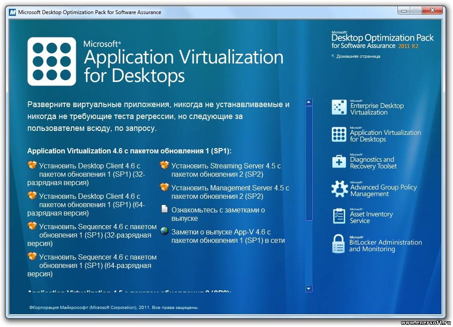Open Diagnostics and Recovery Toolset icon
The image size is (453, 327).
(x=339, y=162)
